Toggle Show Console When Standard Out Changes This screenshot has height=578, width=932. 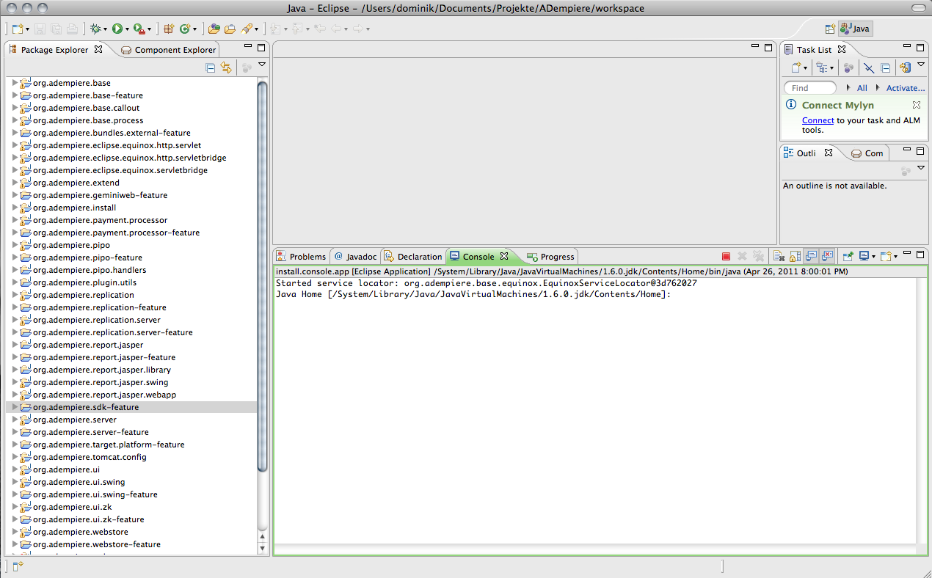coord(812,256)
